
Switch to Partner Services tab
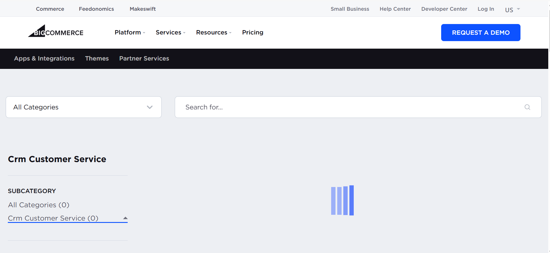(144, 58)
